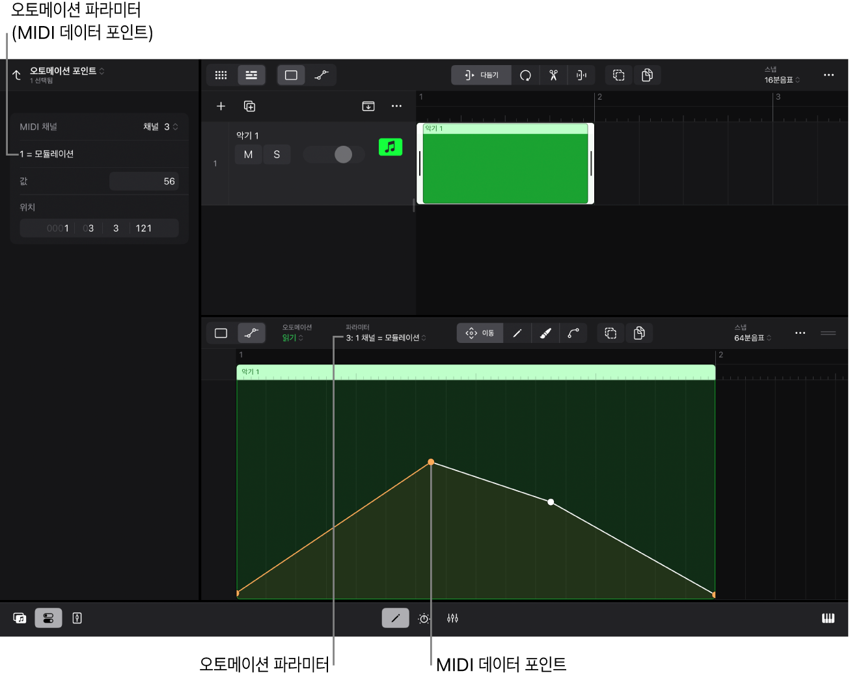Select the Curve tool in automation editor
Screen dimensions: 850x682
point(573,333)
